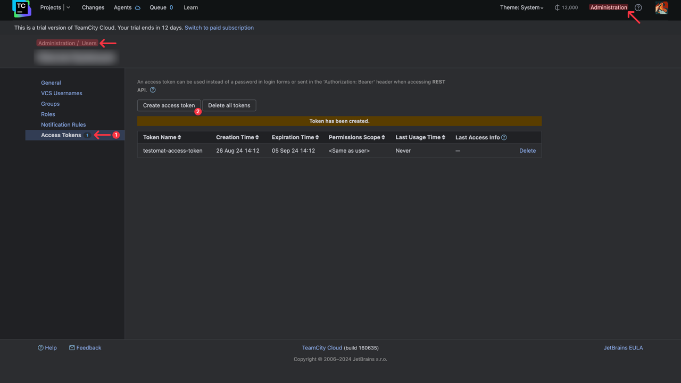Click the agents cloud icon
Screen dimensions: 681x383
point(137,8)
